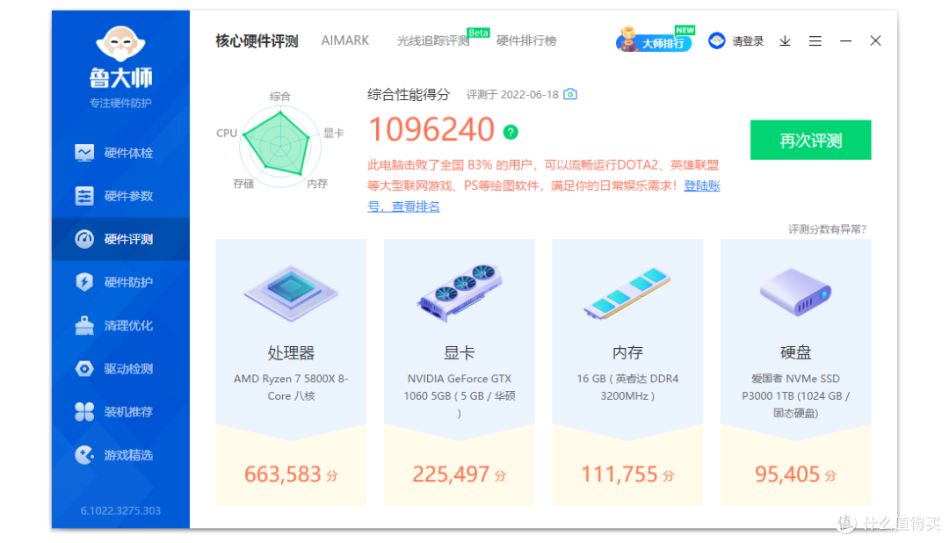Open 光线追踪评测 tab
Image resolution: width=949 pixels, height=543 pixels.
432,40
